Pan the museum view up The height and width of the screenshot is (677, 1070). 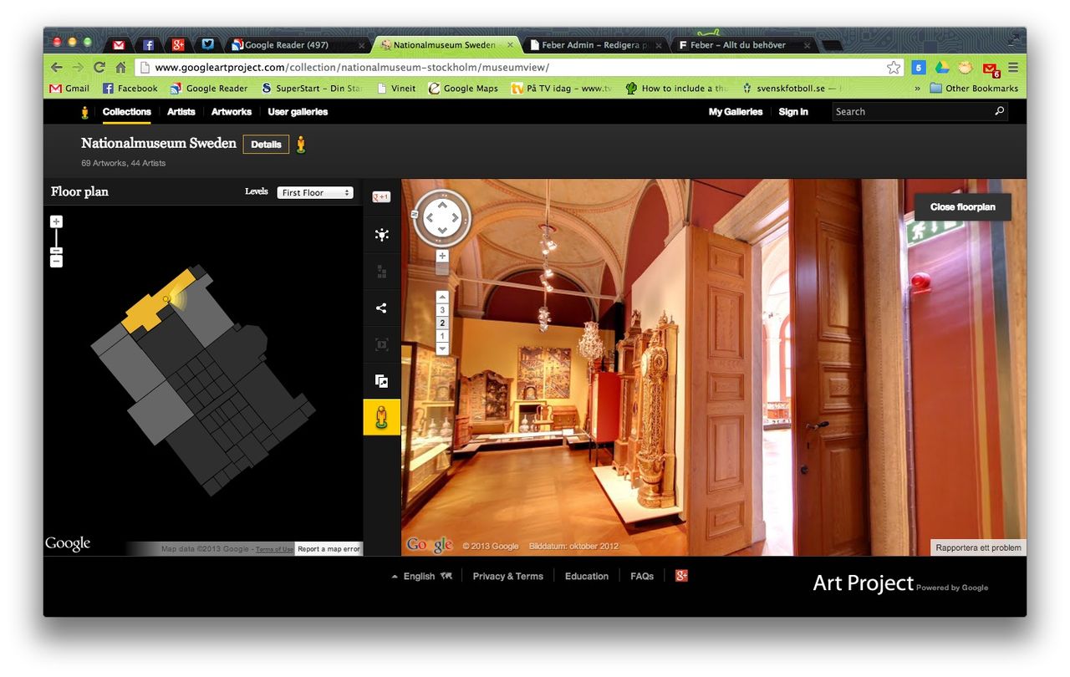(x=442, y=206)
